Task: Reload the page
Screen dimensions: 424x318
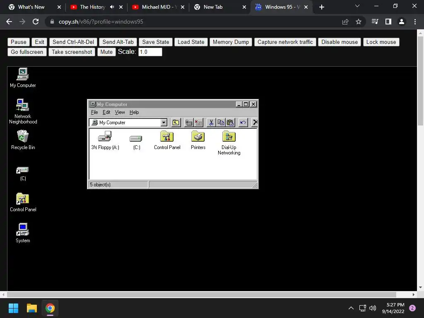Action: (36, 22)
